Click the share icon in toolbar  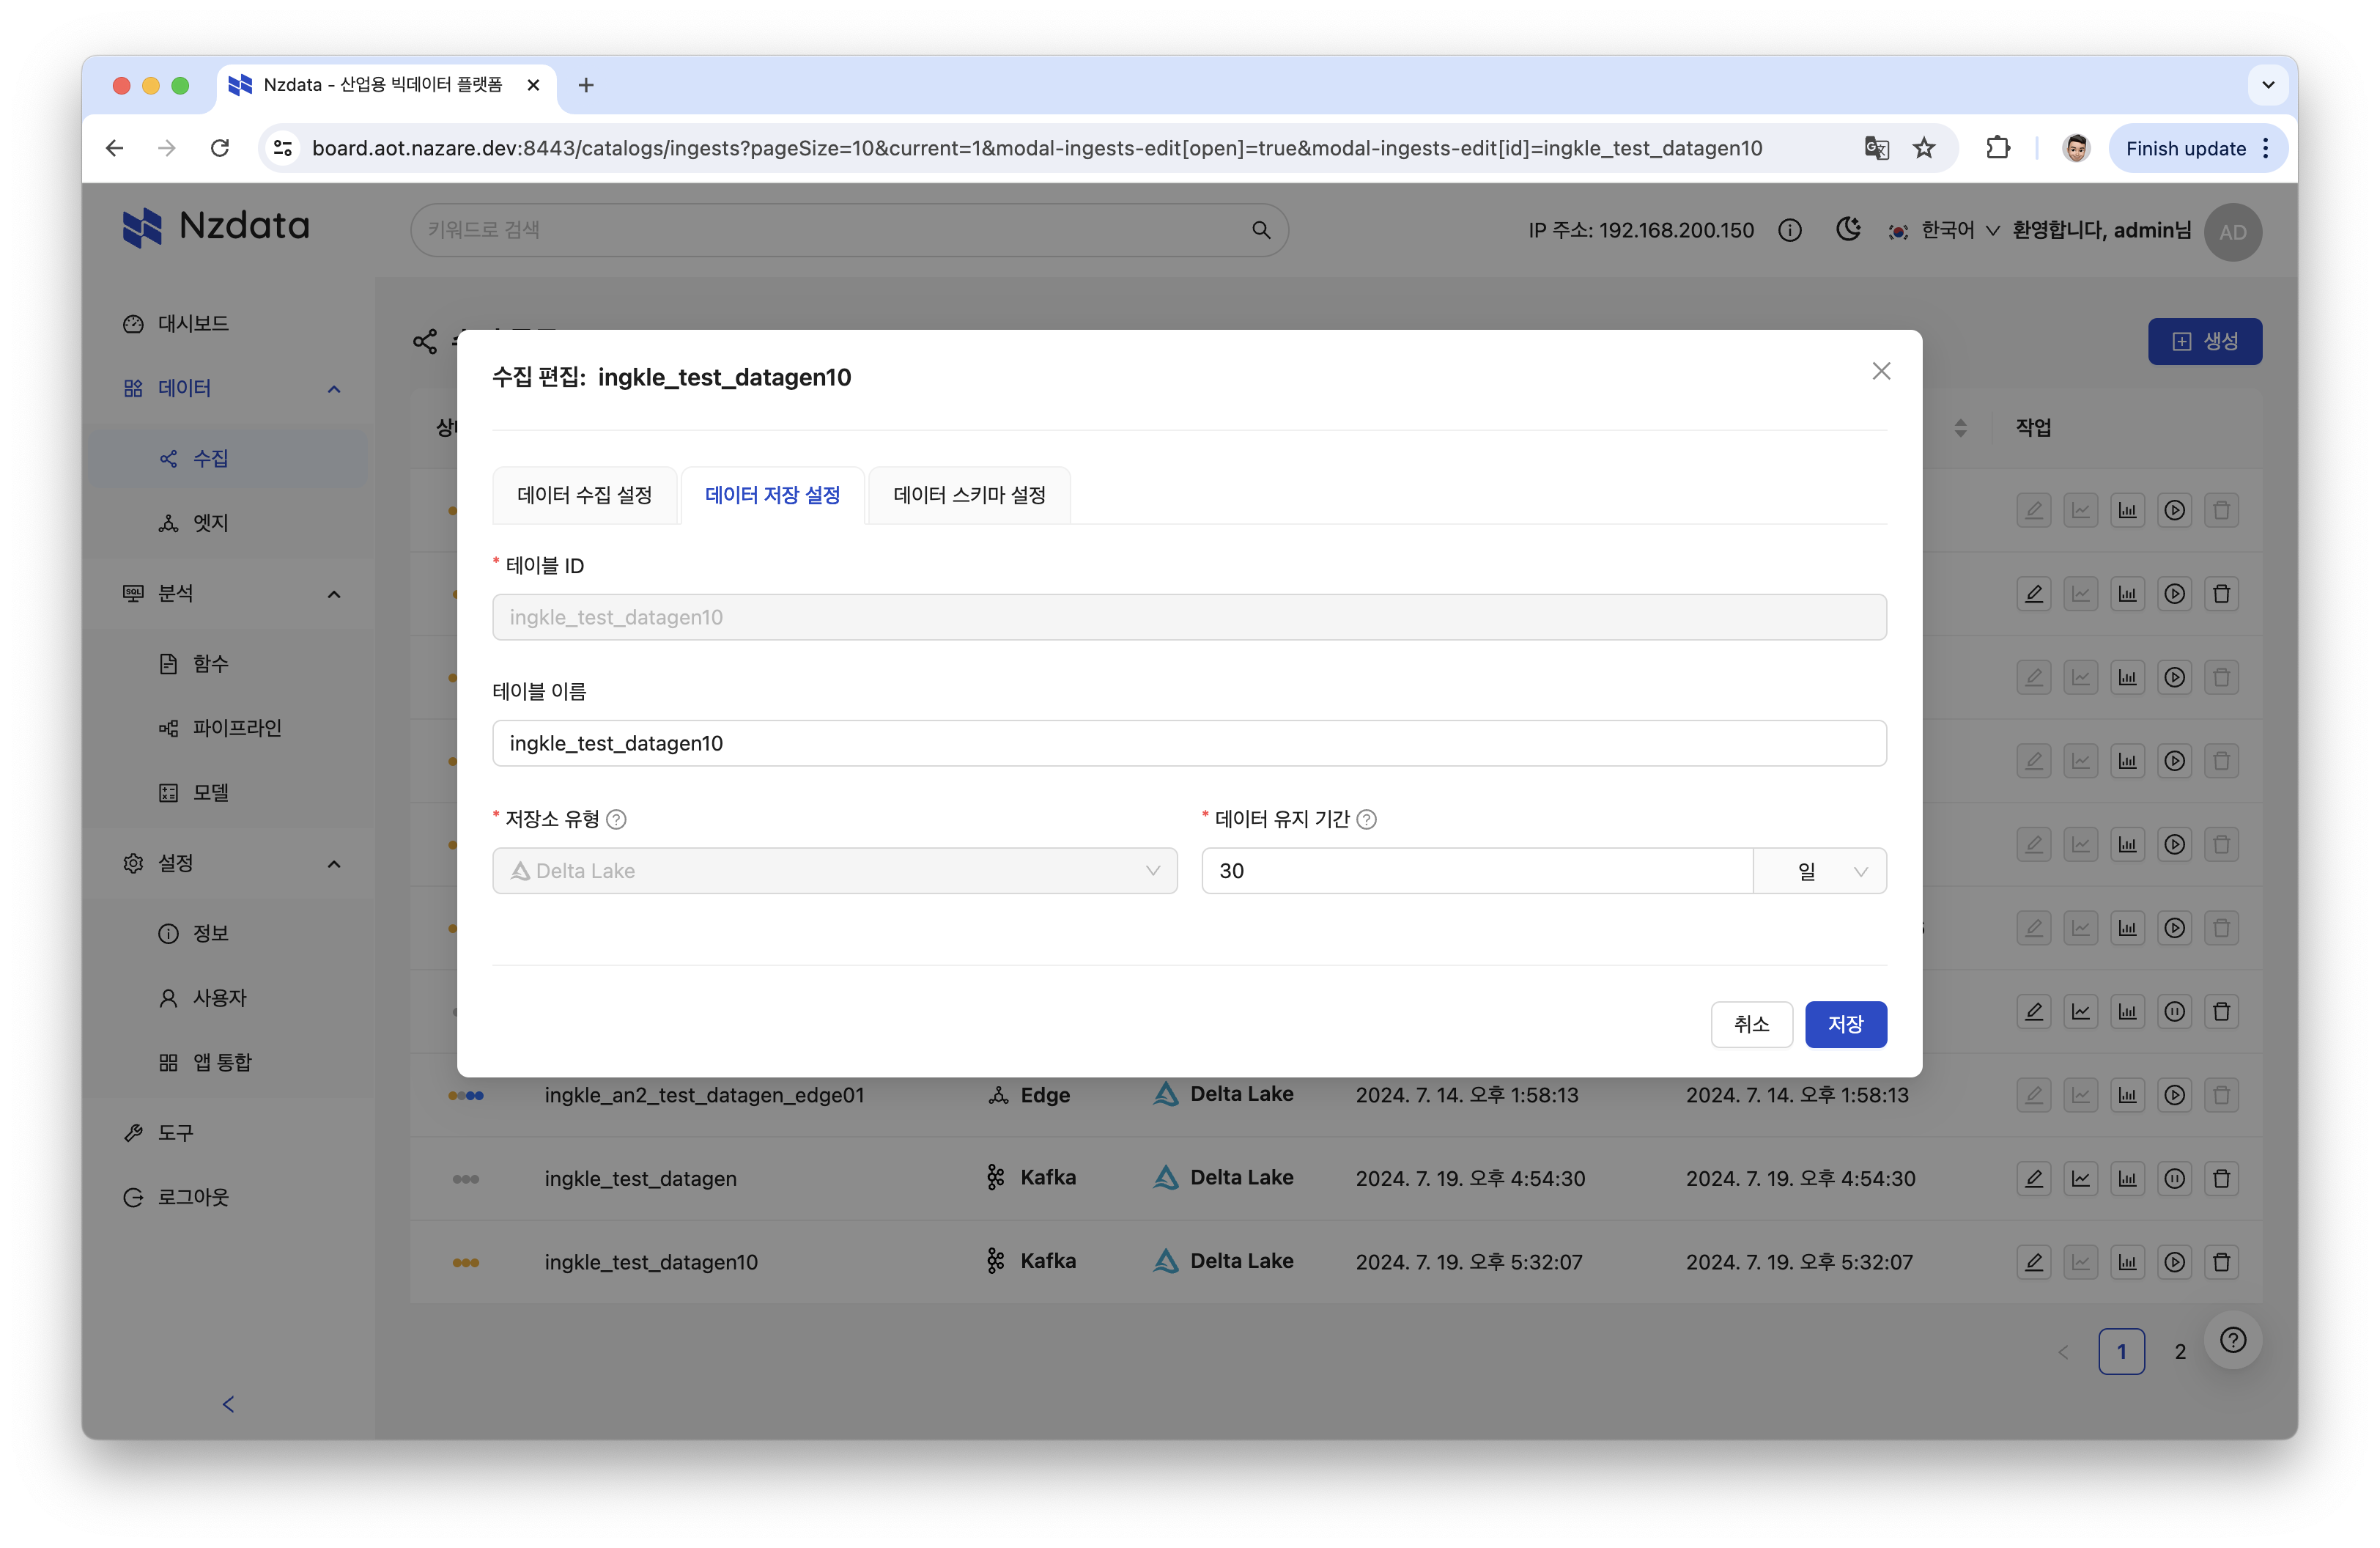[425, 342]
